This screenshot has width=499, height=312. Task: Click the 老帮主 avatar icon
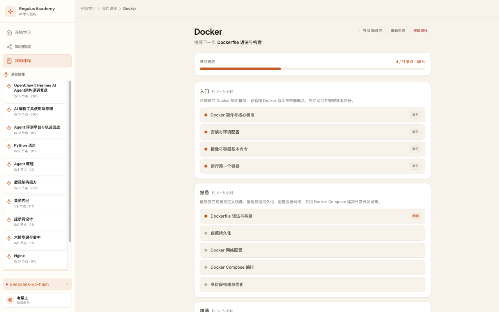[10, 300]
